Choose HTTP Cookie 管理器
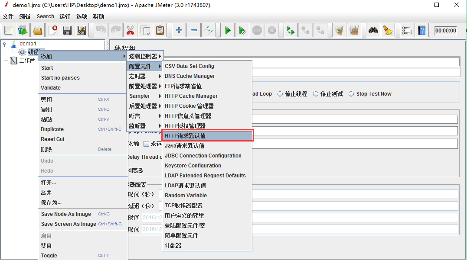 [x=207, y=106]
